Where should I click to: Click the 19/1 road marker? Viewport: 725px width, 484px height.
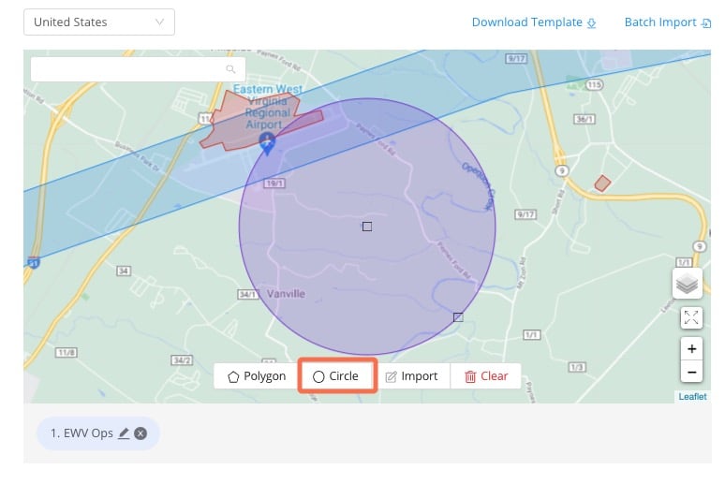pos(274,183)
